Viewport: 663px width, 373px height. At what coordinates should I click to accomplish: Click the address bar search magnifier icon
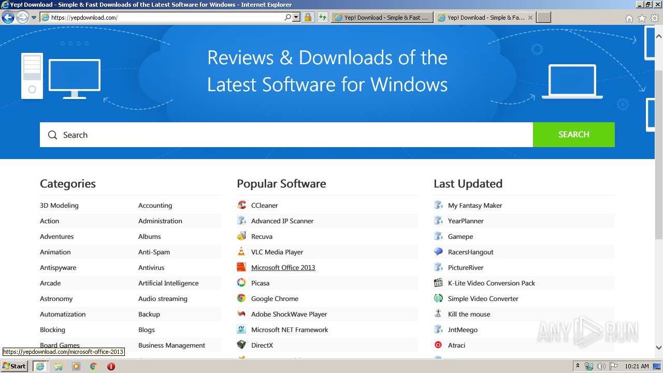click(x=288, y=17)
